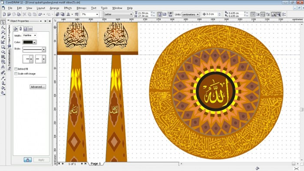Select the Ellipse tool

point(3,52)
